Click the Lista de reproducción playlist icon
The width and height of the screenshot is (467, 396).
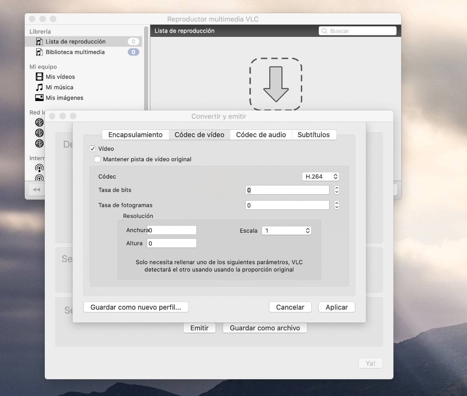coord(39,42)
